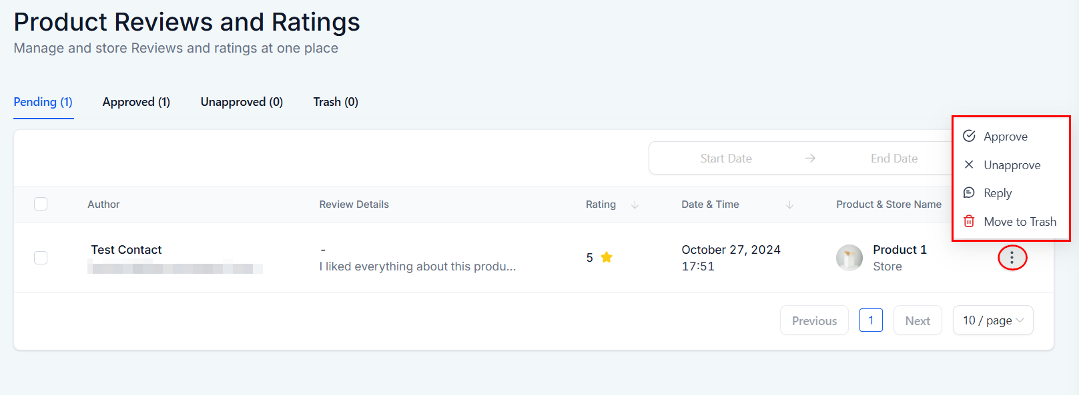Sort by Rating using the arrow icon

pyautogui.click(x=635, y=204)
